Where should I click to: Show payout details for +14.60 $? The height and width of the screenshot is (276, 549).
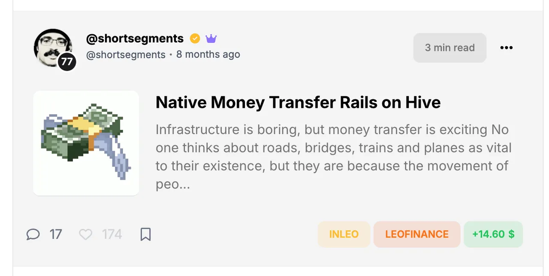click(x=493, y=234)
